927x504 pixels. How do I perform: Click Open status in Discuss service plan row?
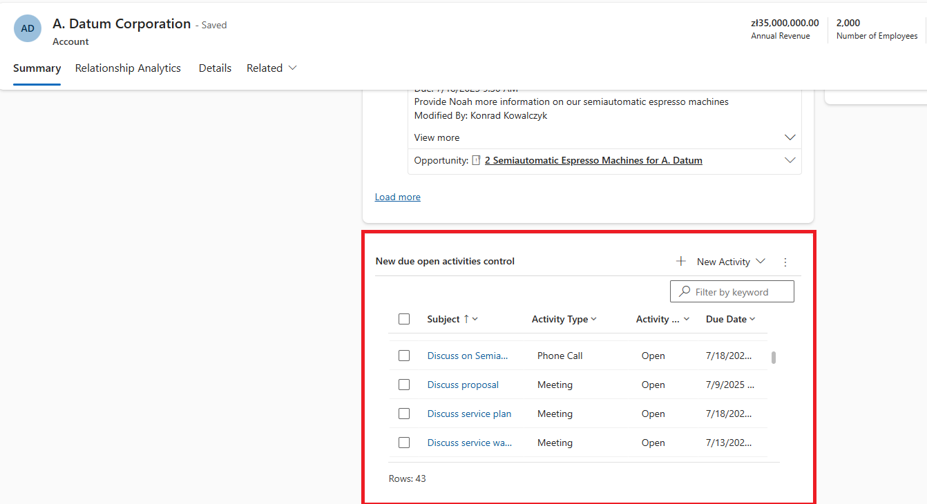(x=653, y=414)
